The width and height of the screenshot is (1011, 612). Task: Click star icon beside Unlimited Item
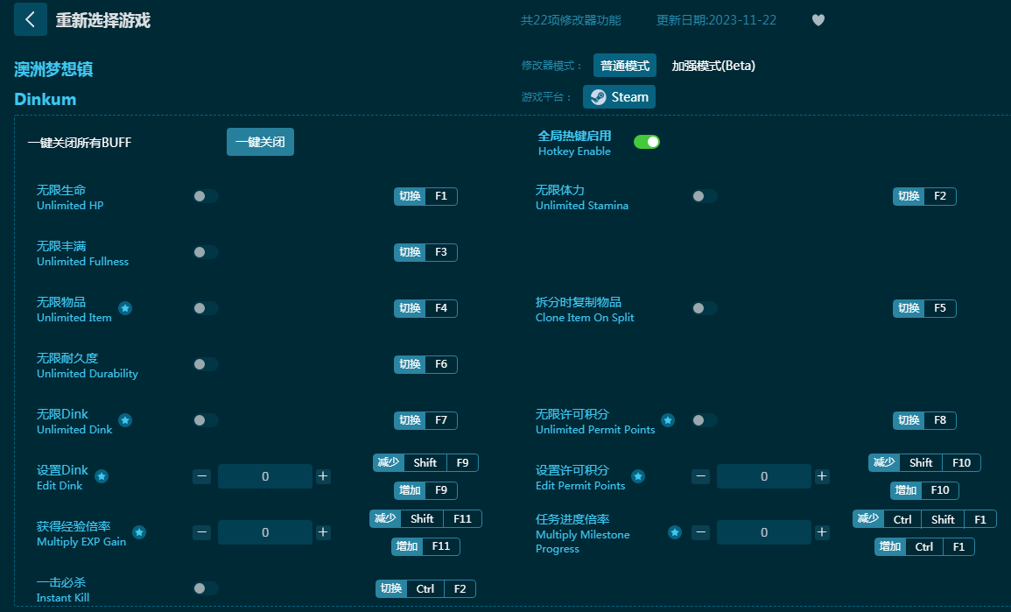125,308
